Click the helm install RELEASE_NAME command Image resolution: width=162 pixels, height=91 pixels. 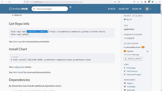pyautogui.click(x=51, y=60)
